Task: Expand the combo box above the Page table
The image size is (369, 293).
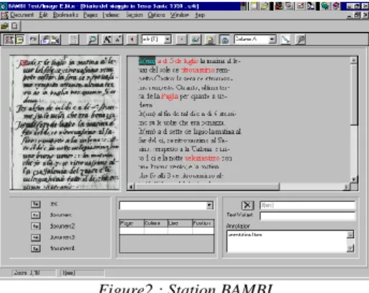Action: coord(209,206)
